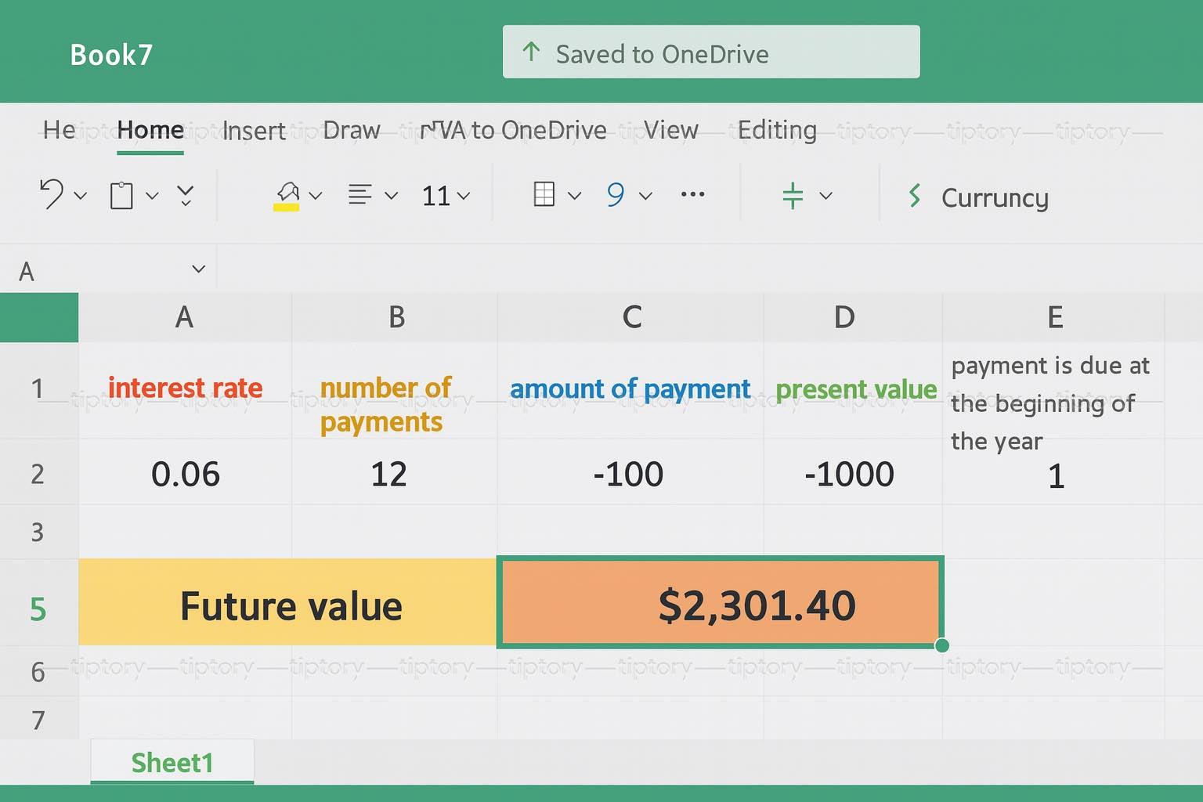Select the cell showing $2,301.40
This screenshot has height=802, width=1203.
(720, 603)
